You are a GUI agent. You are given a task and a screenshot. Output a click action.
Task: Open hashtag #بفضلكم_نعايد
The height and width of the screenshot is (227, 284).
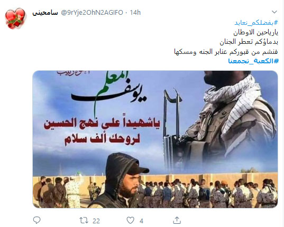click(x=256, y=23)
